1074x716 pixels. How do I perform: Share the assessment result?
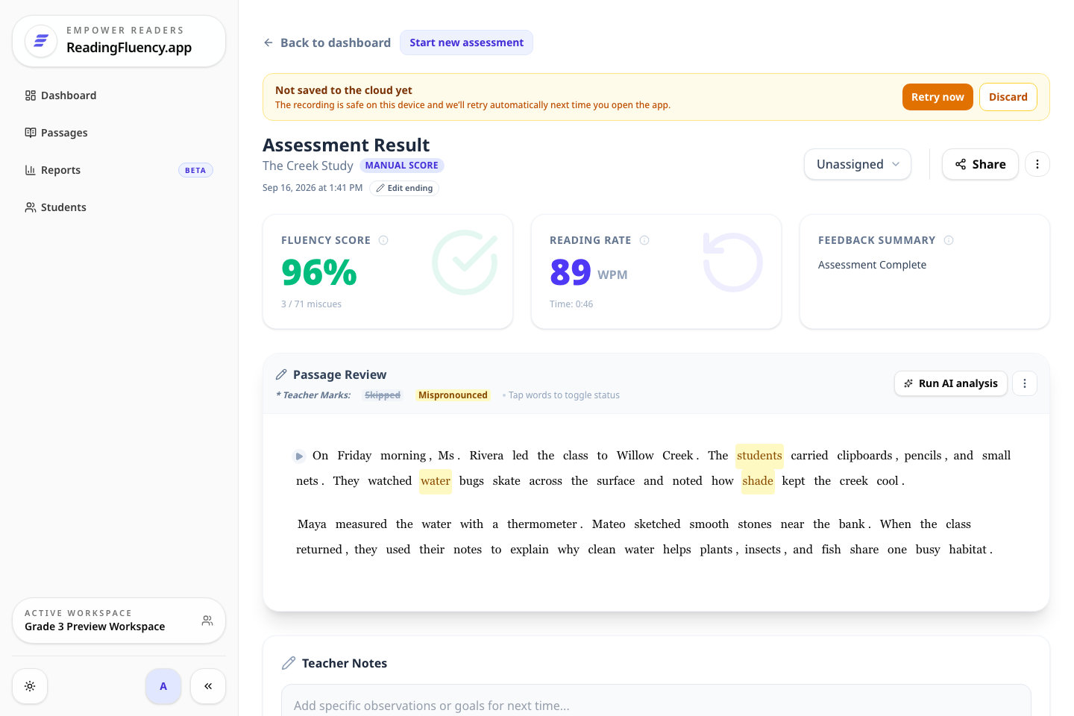pyautogui.click(x=980, y=164)
